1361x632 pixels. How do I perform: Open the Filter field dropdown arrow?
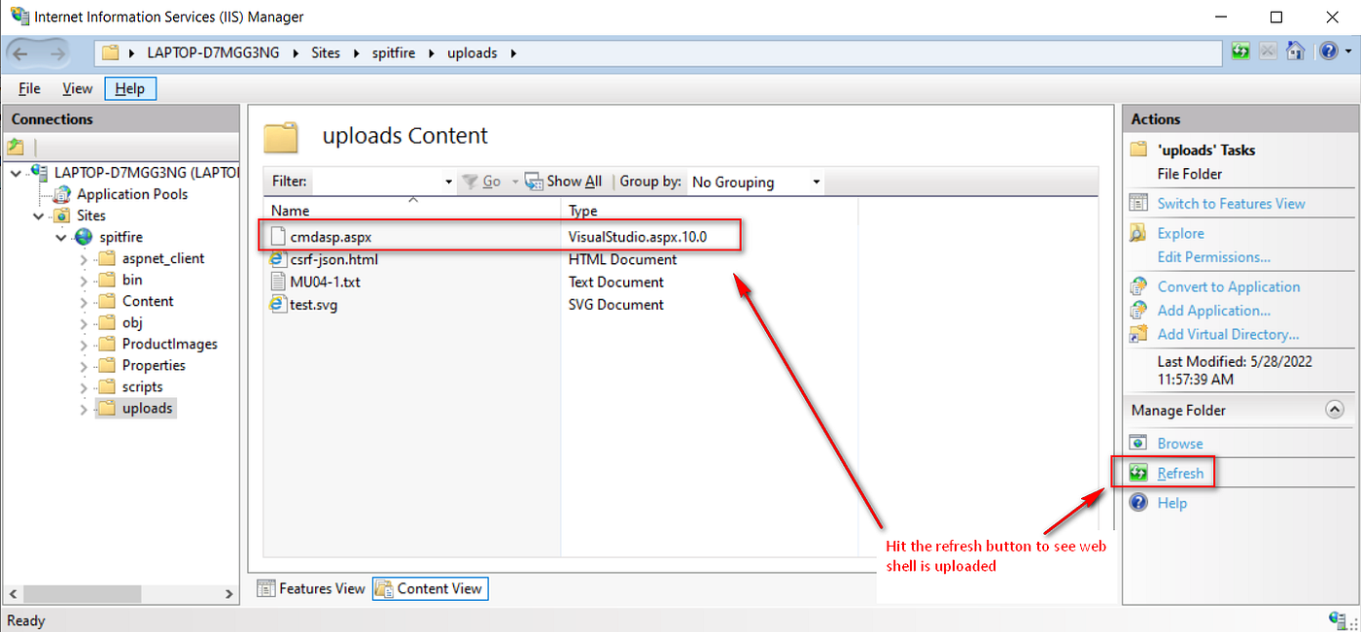[448, 182]
